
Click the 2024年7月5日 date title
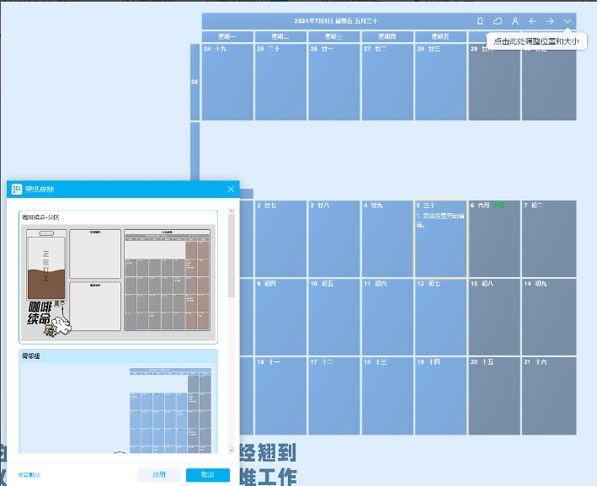coord(336,21)
